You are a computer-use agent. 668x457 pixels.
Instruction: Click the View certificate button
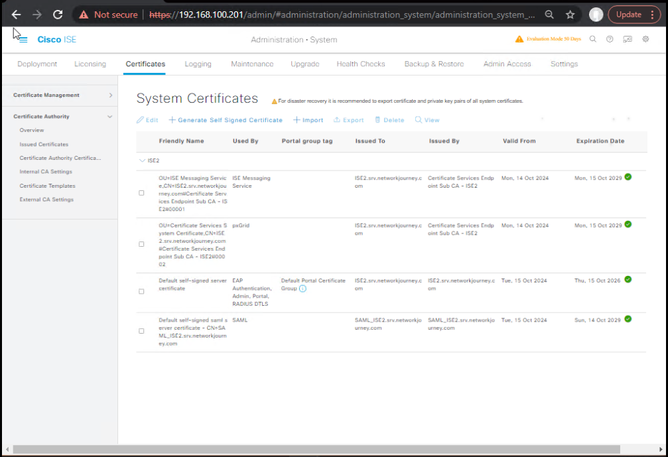427,120
